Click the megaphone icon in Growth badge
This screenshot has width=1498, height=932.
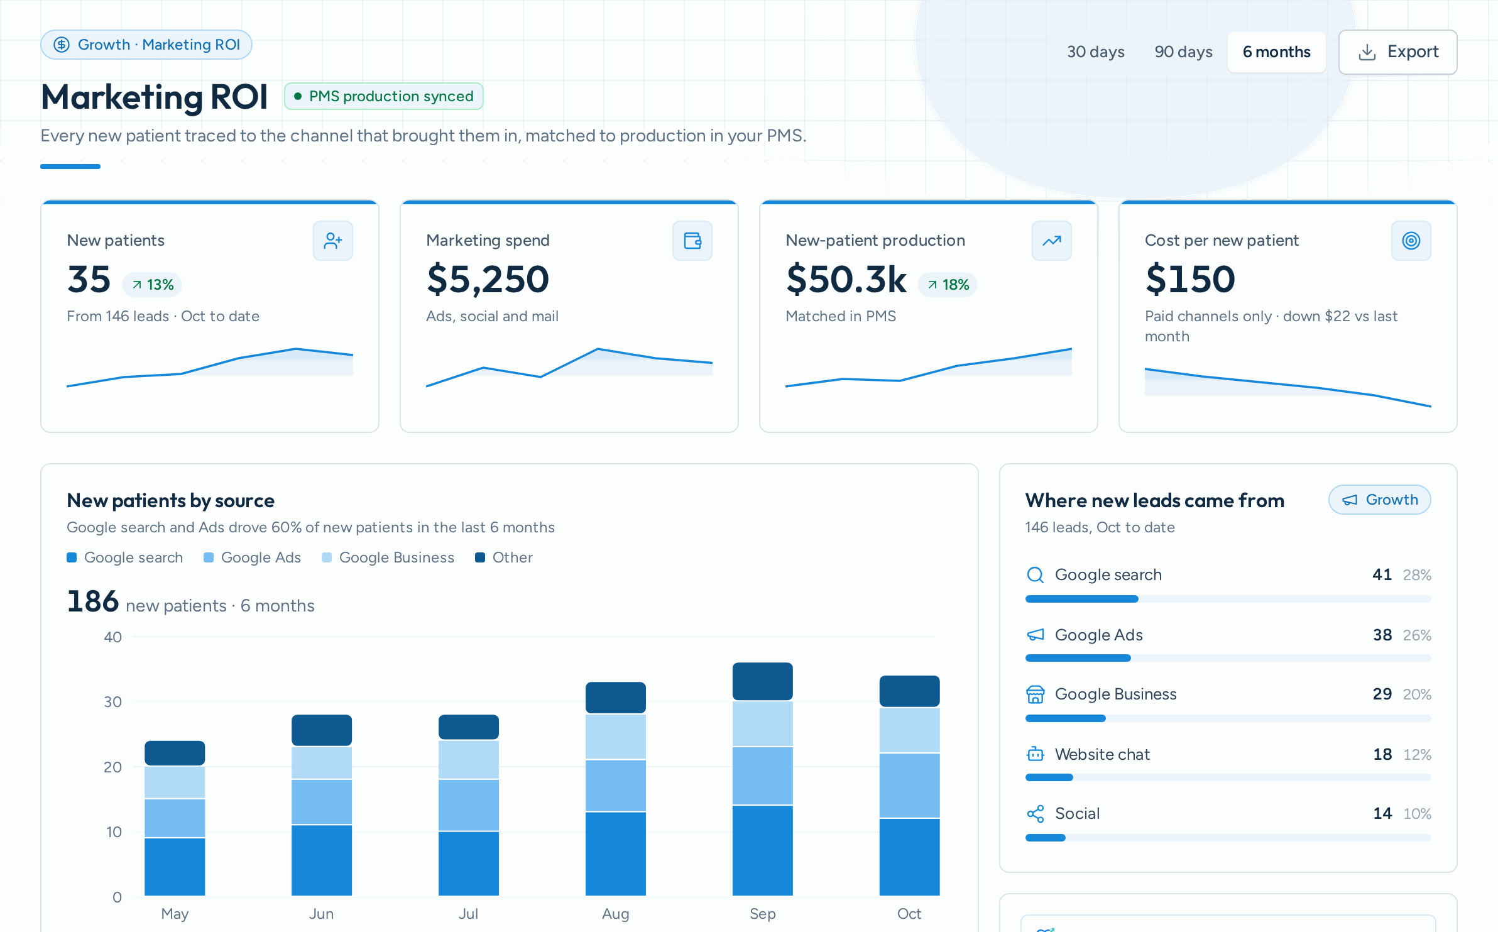pyautogui.click(x=1350, y=500)
